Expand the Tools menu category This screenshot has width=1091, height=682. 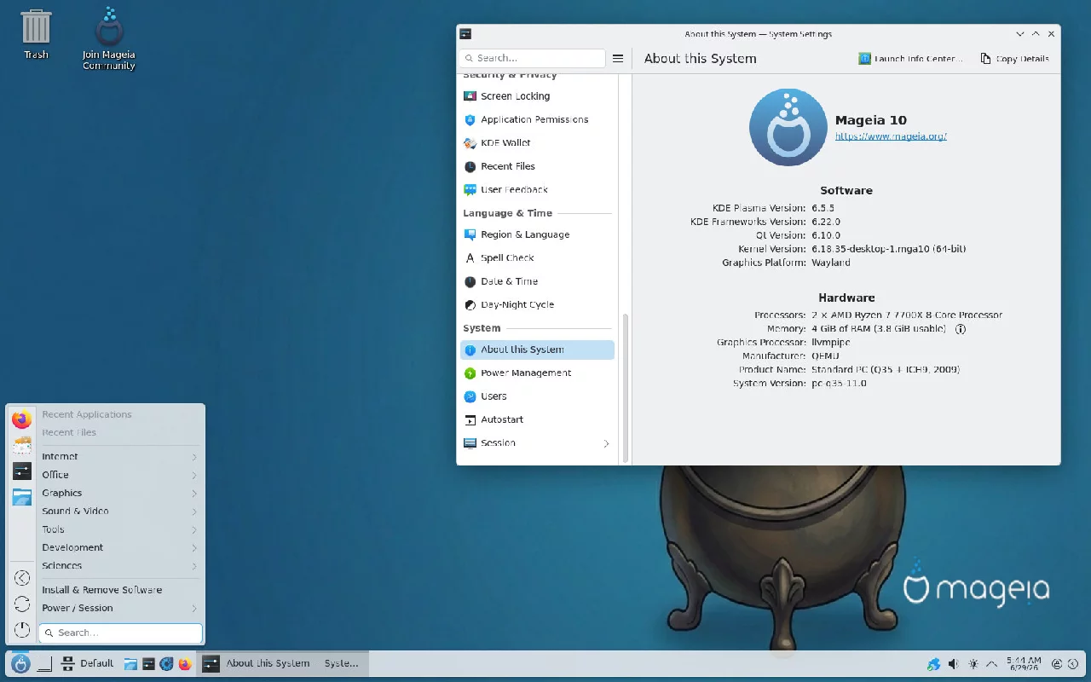pyautogui.click(x=119, y=529)
